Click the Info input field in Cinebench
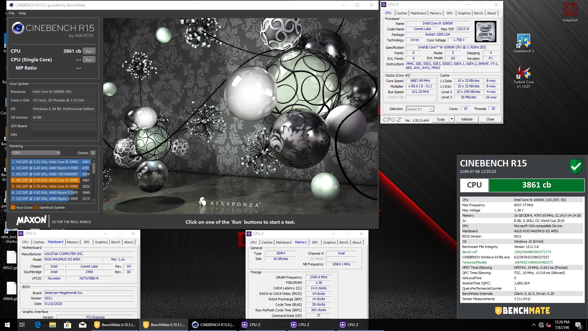The height and width of the screenshot is (331, 588). coord(63,135)
